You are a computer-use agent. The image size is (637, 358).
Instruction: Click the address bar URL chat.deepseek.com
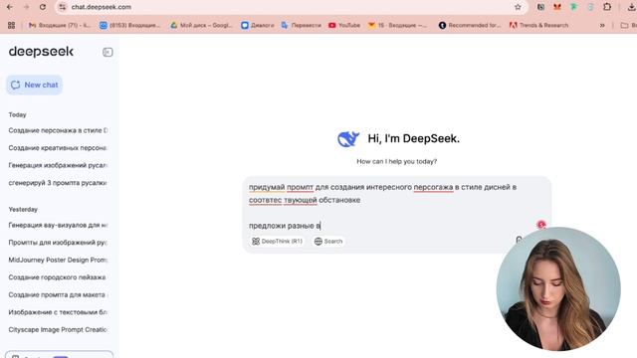pos(102,7)
